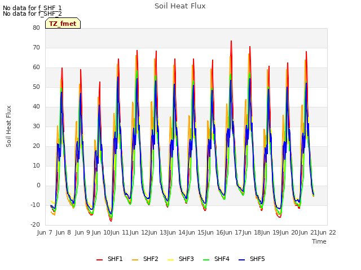Click the SHF3 legend label
361x270 pixels.
[x=186, y=259]
